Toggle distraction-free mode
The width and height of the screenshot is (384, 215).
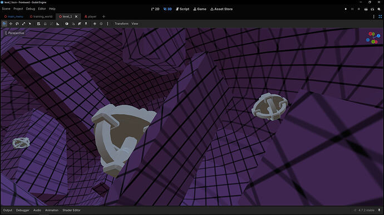point(380,17)
